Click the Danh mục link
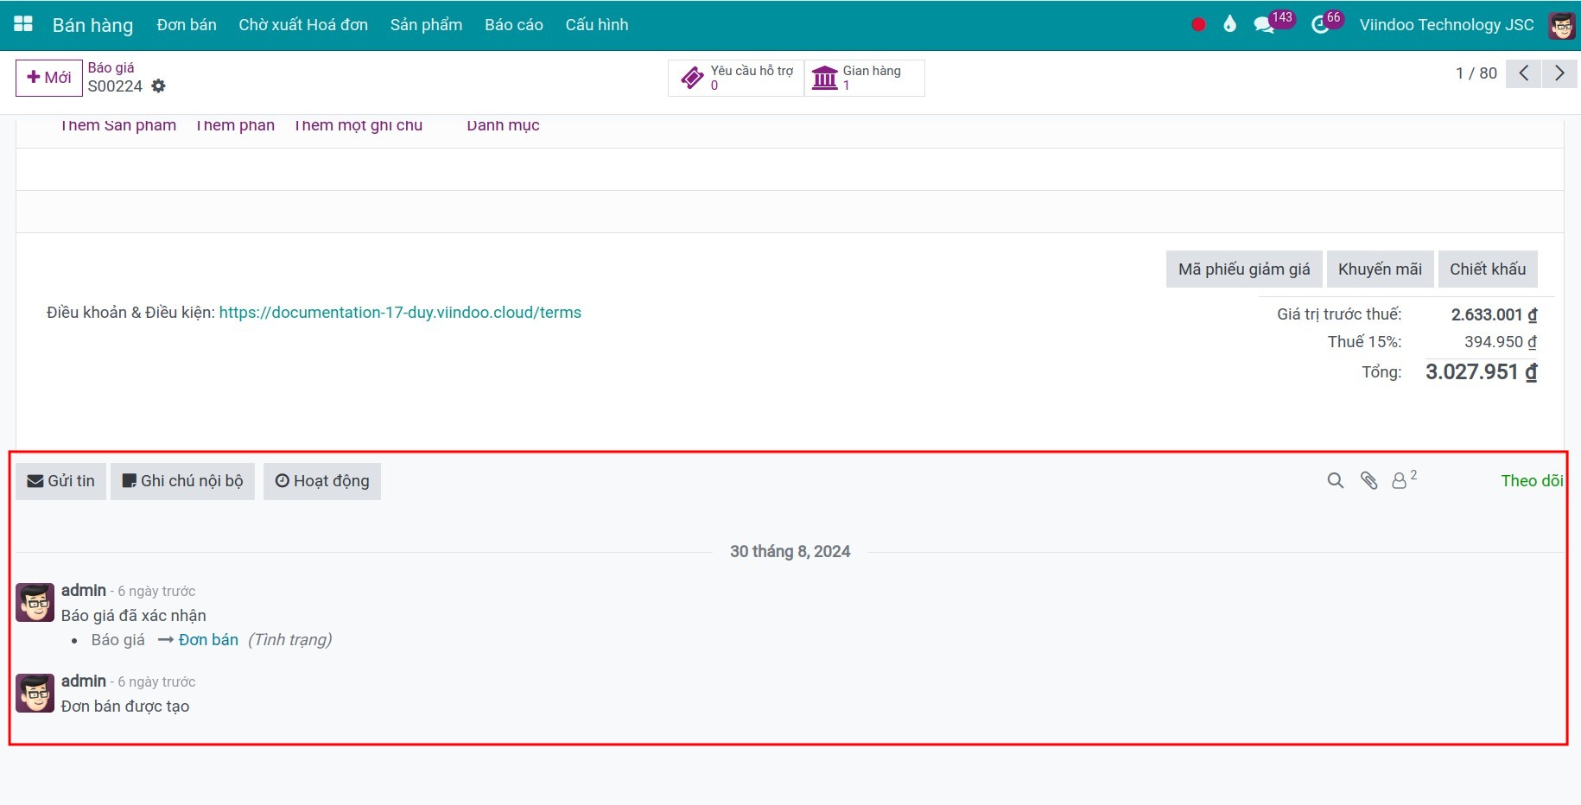 (x=503, y=125)
